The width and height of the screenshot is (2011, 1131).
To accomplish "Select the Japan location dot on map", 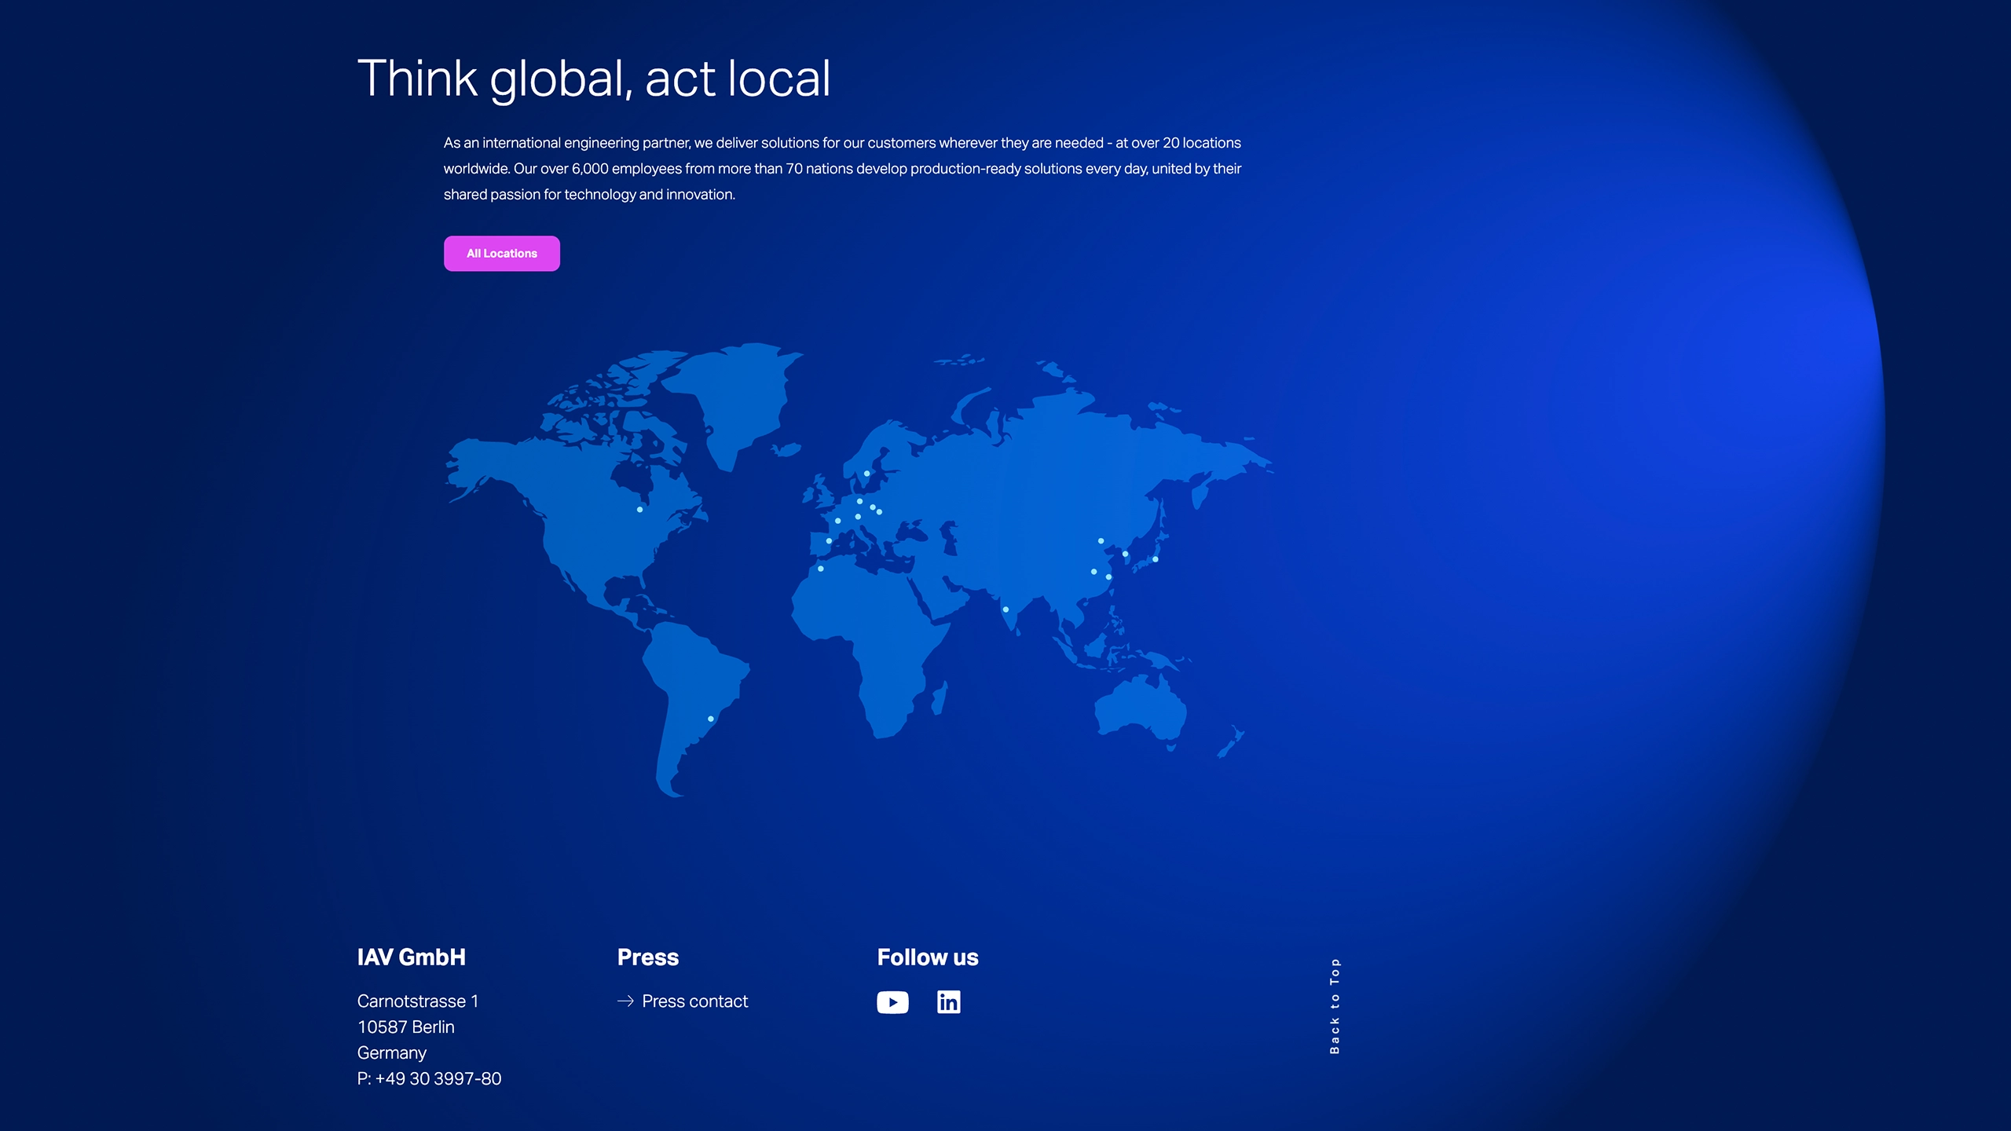I will [1155, 559].
